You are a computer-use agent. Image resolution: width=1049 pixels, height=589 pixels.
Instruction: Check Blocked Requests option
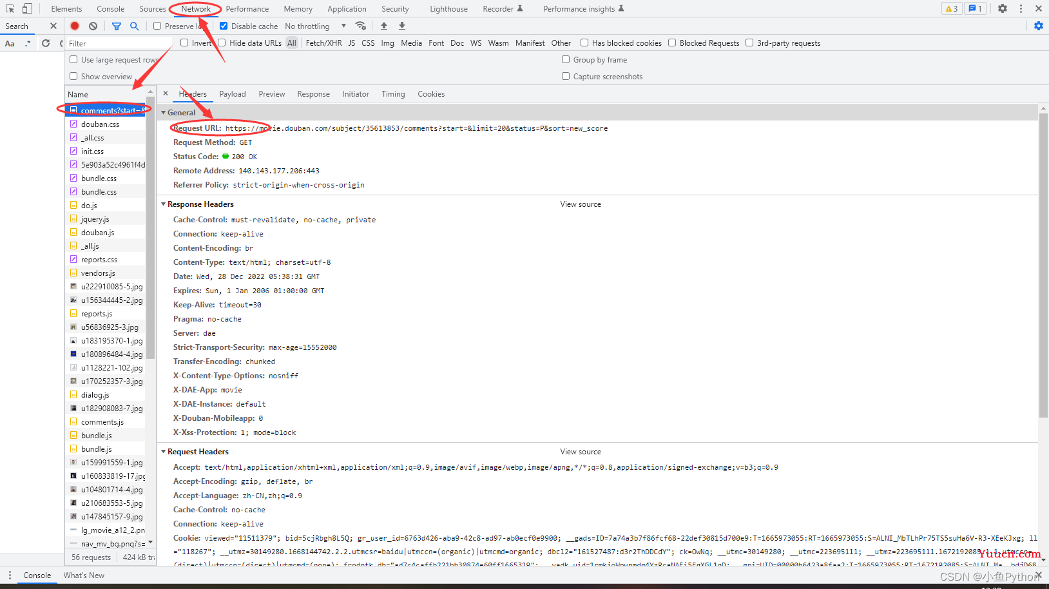pyautogui.click(x=672, y=43)
